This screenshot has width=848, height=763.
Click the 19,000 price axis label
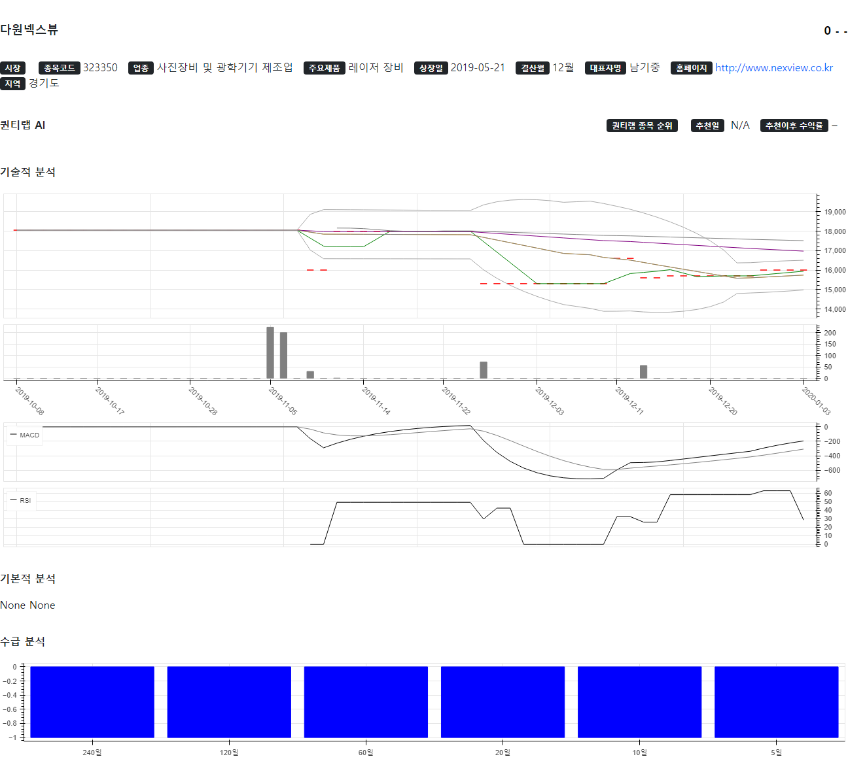coord(835,212)
